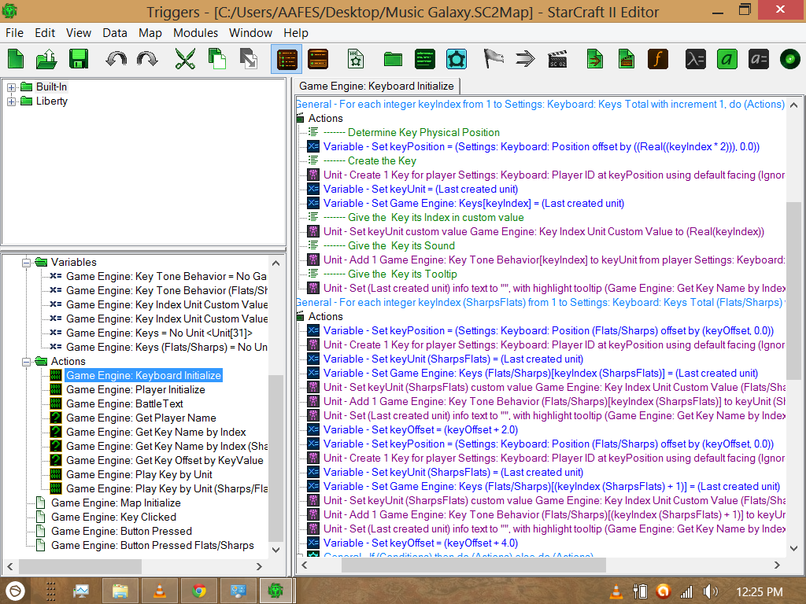Open the Data menu

point(115,33)
